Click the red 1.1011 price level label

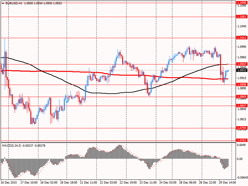coord(242,38)
